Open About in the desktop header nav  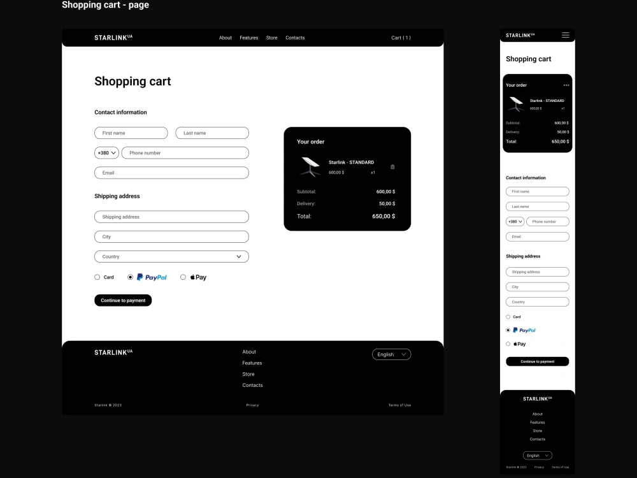(225, 38)
